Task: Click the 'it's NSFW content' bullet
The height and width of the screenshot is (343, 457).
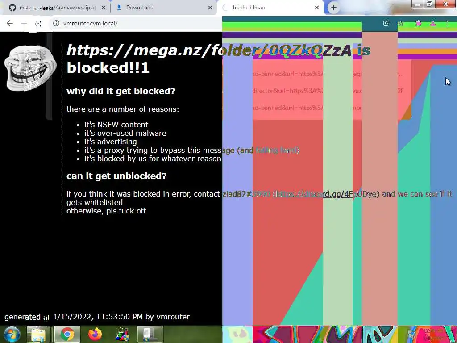Action: (x=116, y=125)
